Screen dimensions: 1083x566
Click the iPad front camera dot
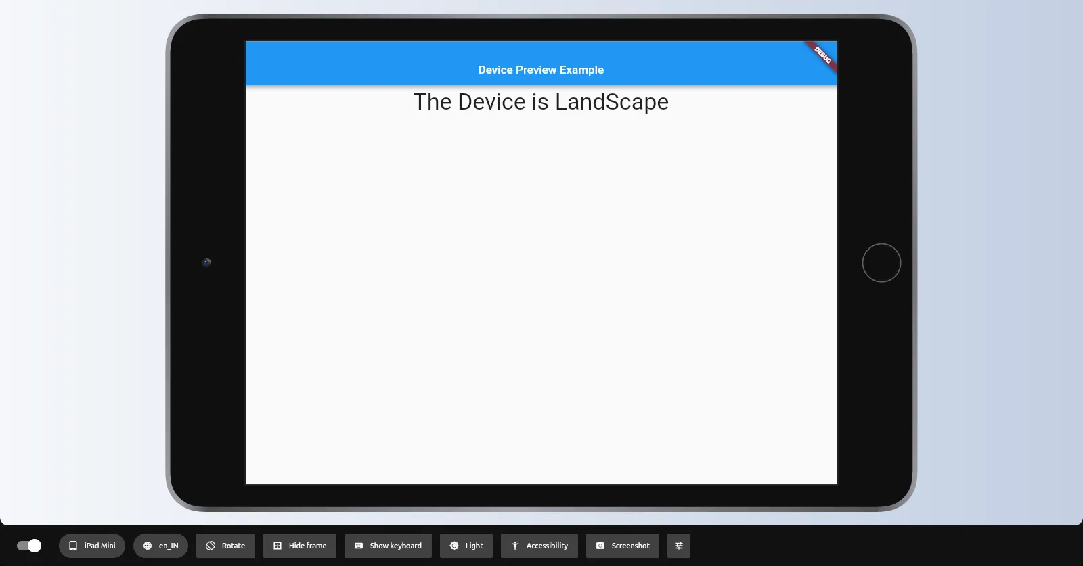click(206, 262)
